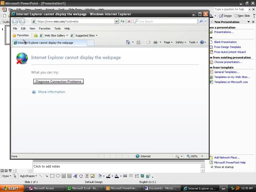Click Microsoft PowerPoint Help link

[230, 162]
